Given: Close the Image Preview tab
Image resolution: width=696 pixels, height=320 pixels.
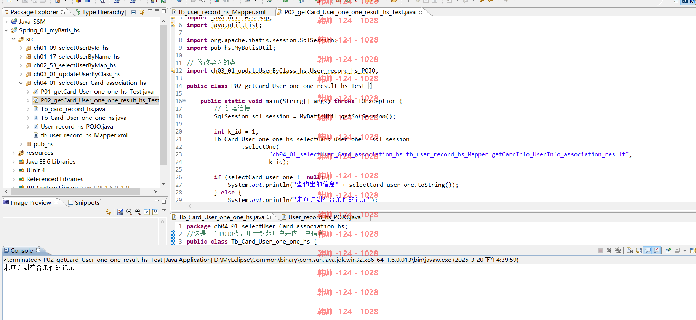Looking at the screenshot, I should [56, 202].
